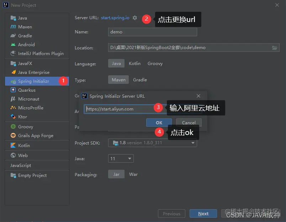Choose Gradle build type
Image resolution: width=286 pixels, height=222 pixels.
(x=140, y=80)
